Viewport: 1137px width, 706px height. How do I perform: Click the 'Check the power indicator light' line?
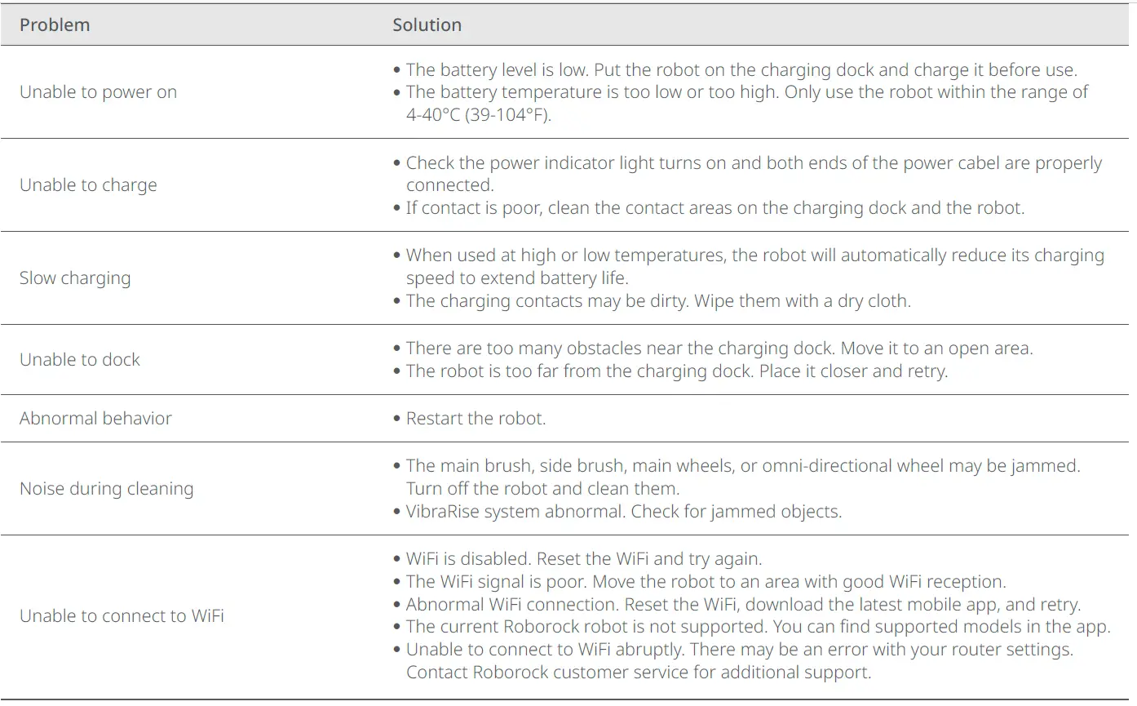[754, 162]
